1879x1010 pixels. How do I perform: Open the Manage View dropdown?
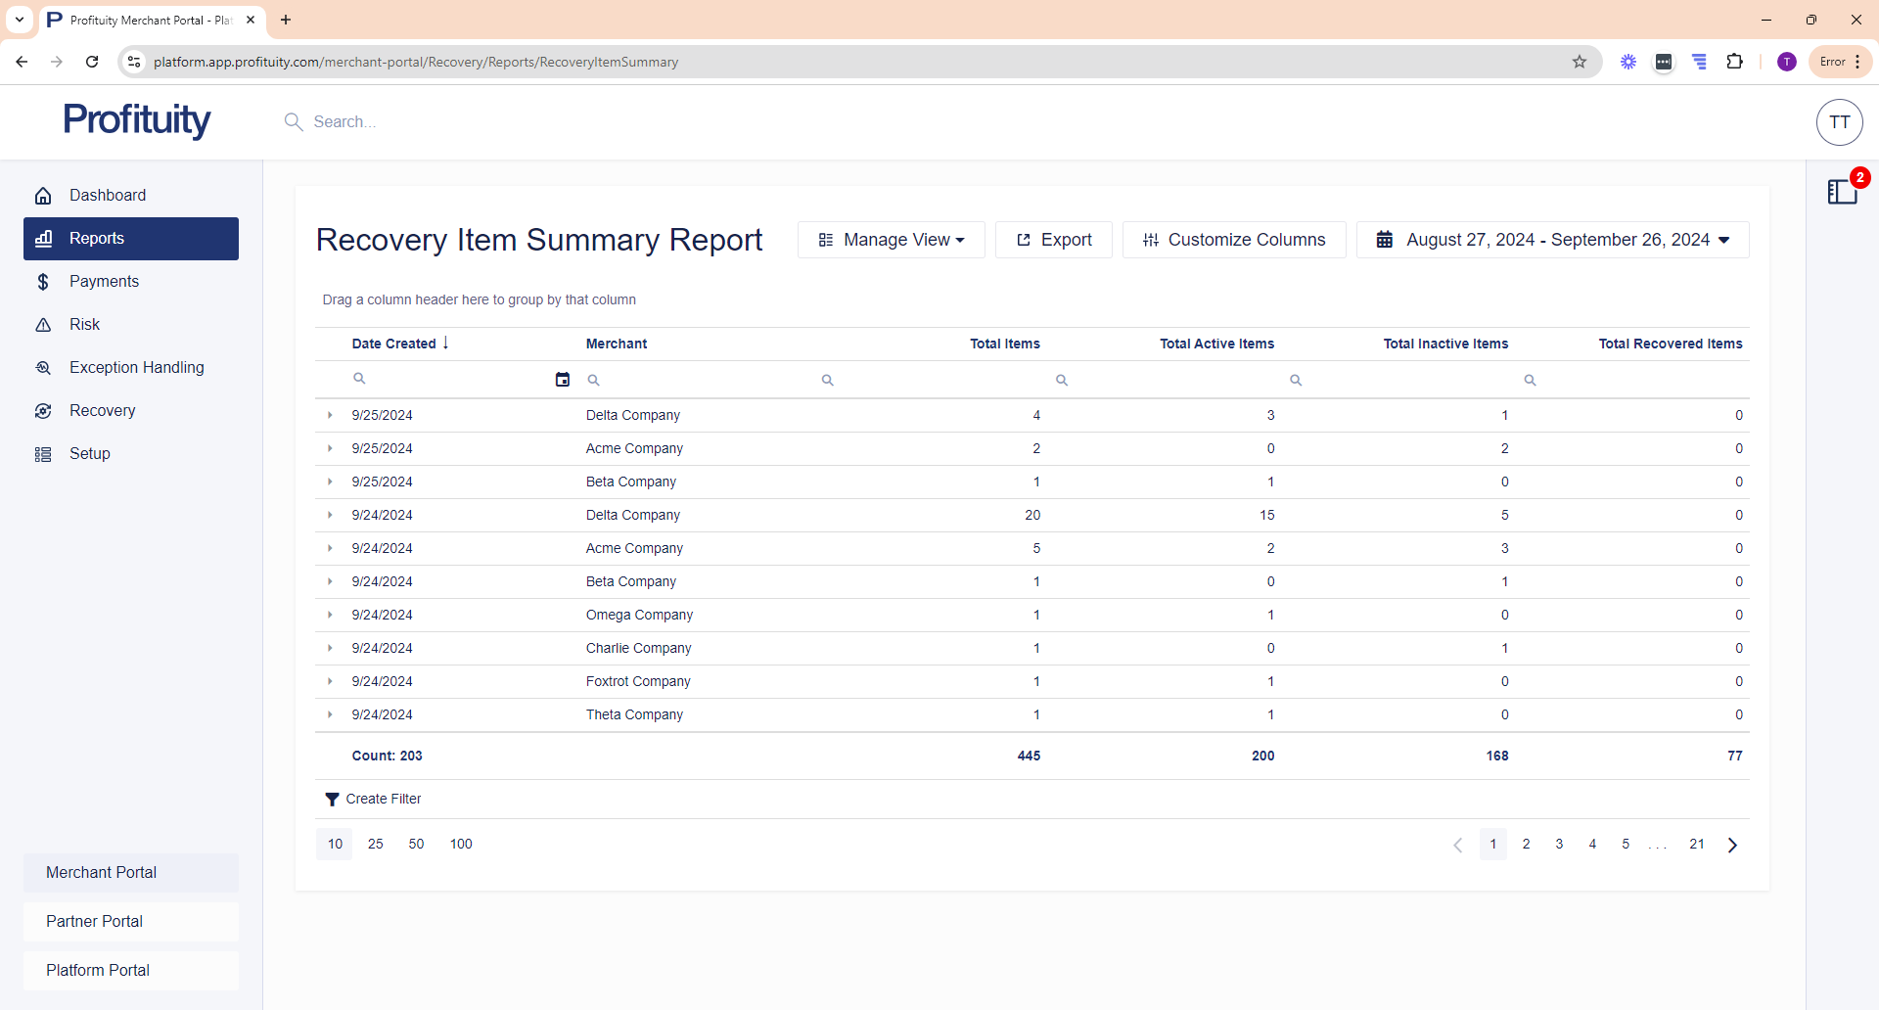coord(891,240)
